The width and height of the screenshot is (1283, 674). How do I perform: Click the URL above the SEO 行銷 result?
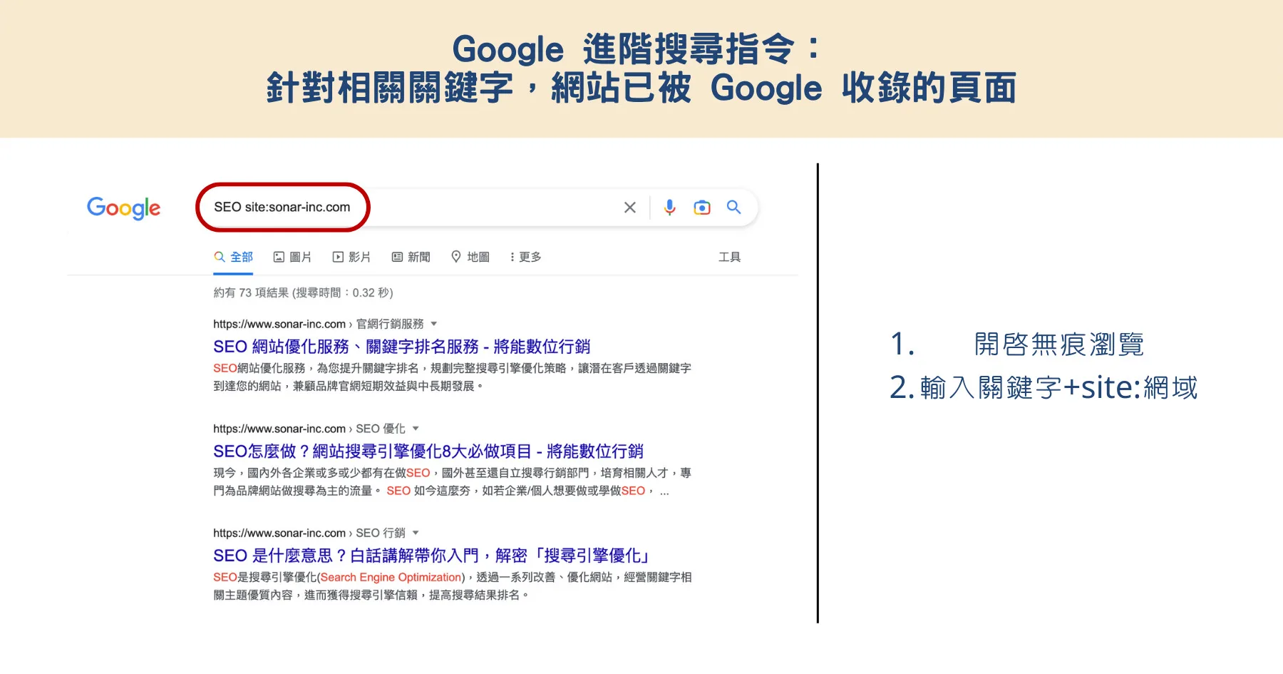coord(279,533)
